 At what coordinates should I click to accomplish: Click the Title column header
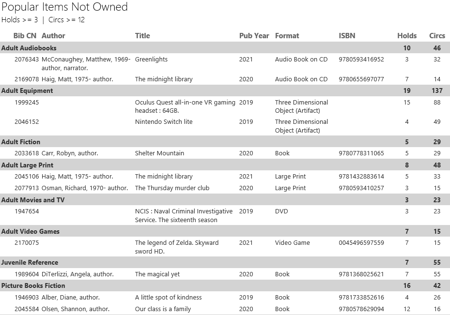coord(142,36)
